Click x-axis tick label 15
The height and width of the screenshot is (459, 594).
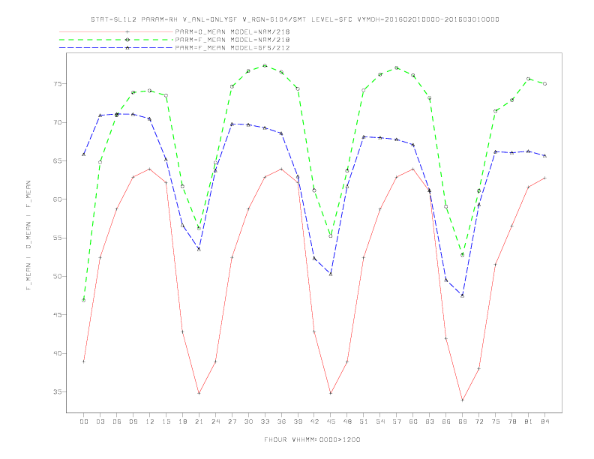point(166,421)
